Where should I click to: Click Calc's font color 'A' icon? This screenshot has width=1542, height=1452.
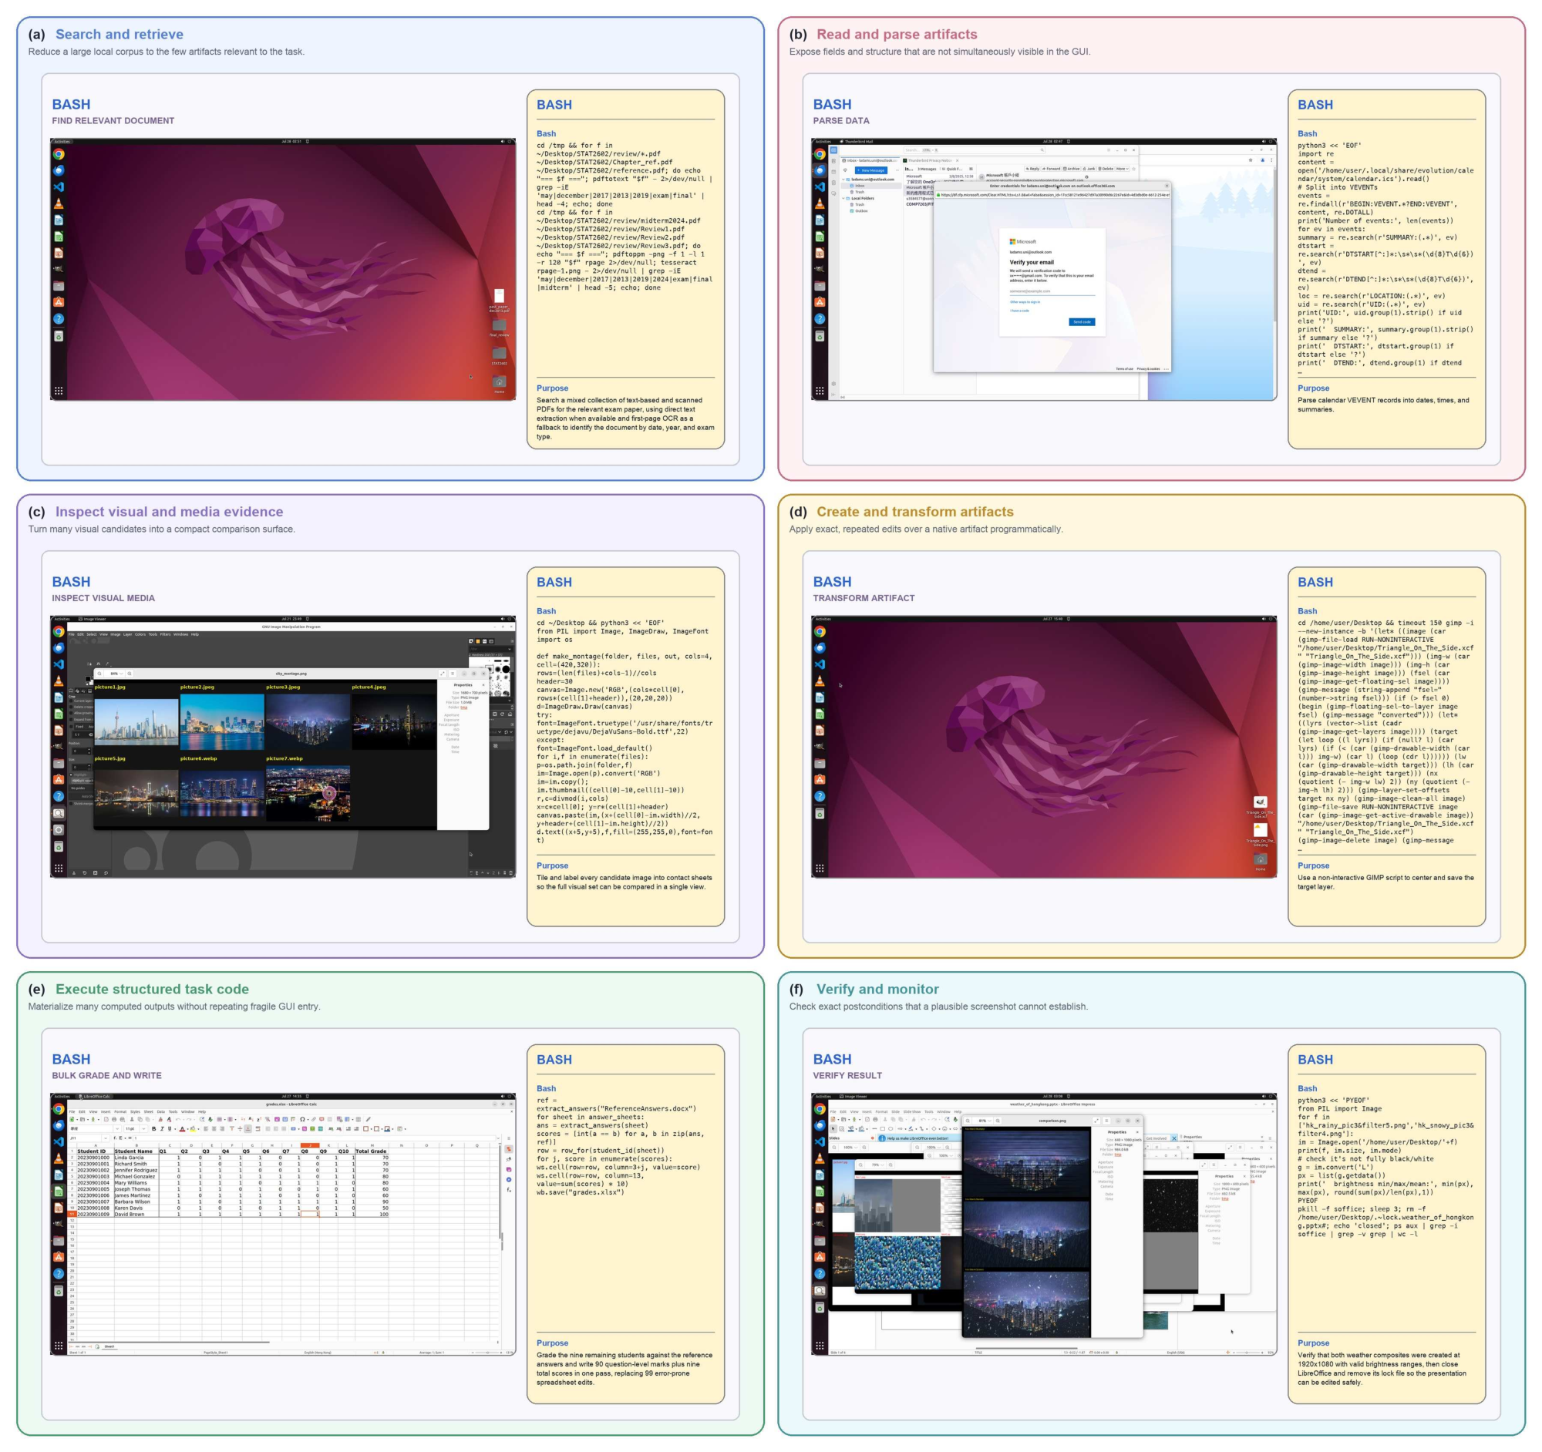(x=182, y=1130)
